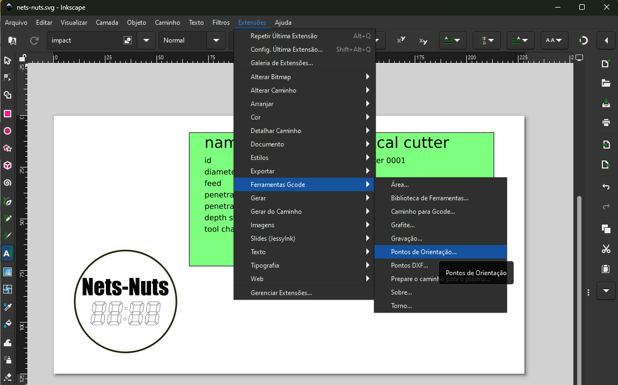Activate the Star/Polygon tool
Screen dimensions: 618x385
(x=8, y=148)
